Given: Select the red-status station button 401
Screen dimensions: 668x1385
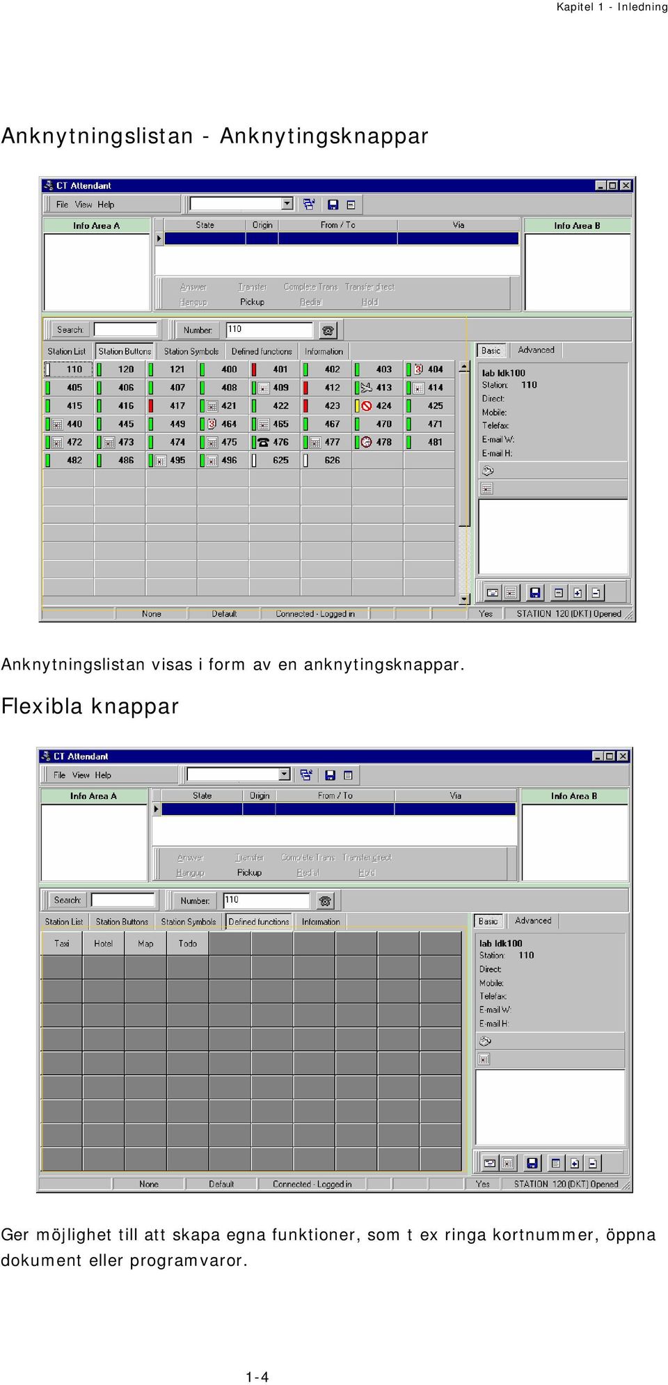Looking at the screenshot, I should point(275,370).
